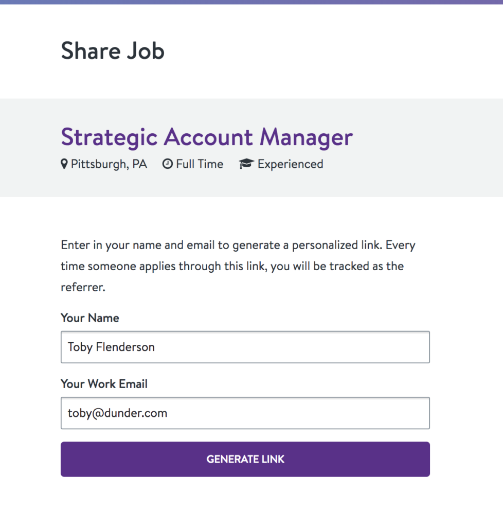
Task: Focus the Your Name input field
Action: point(245,347)
